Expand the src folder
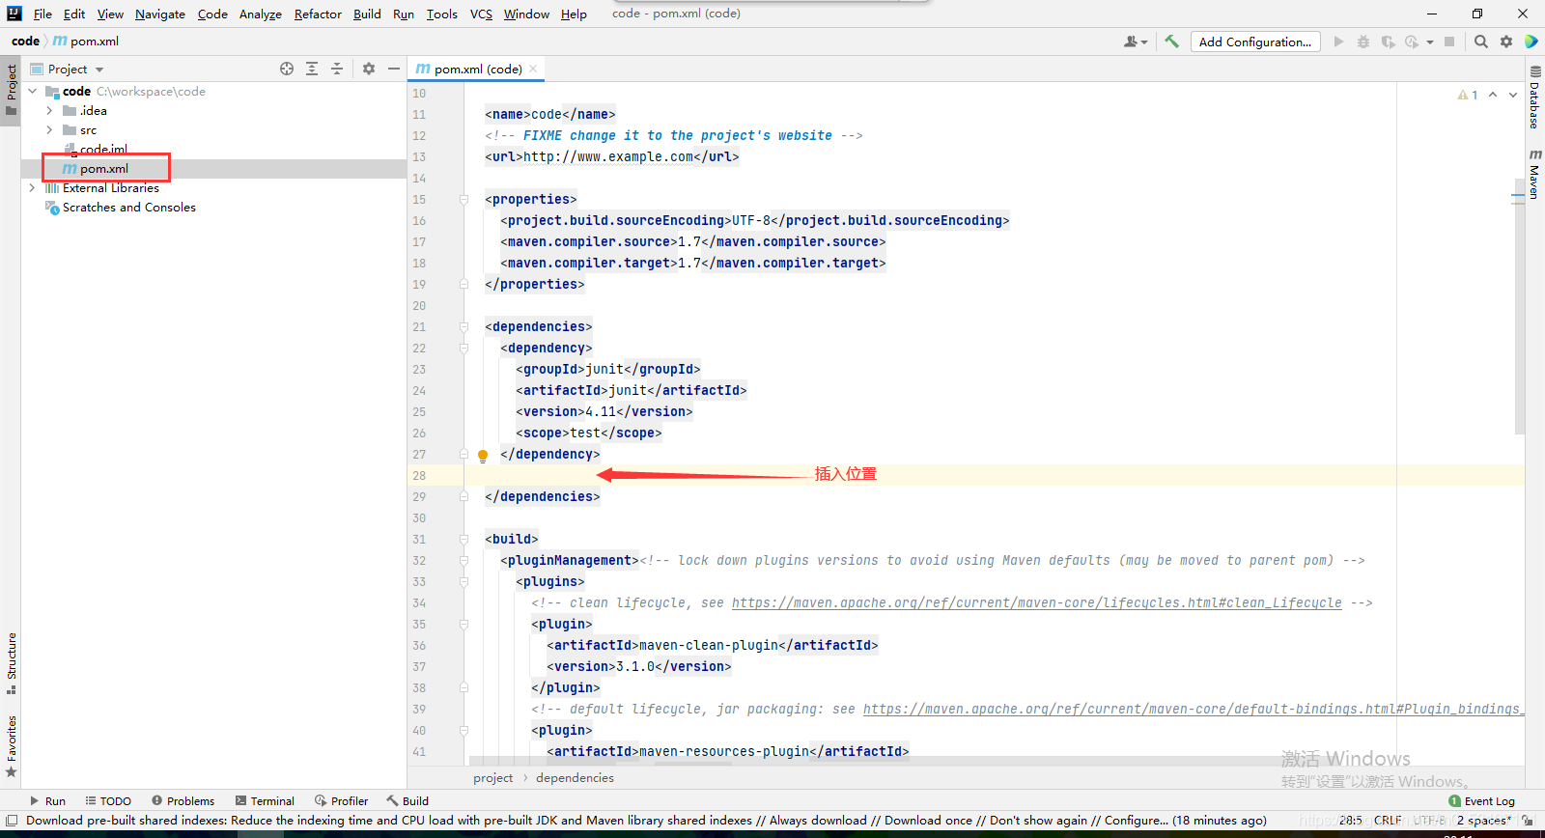 pyautogui.click(x=49, y=130)
